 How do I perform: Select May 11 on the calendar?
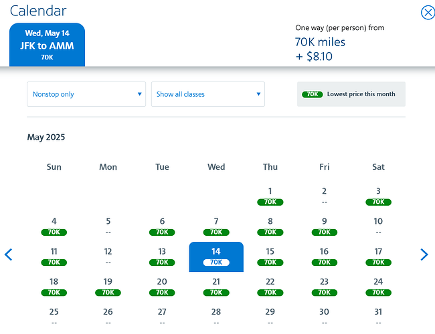54,257
